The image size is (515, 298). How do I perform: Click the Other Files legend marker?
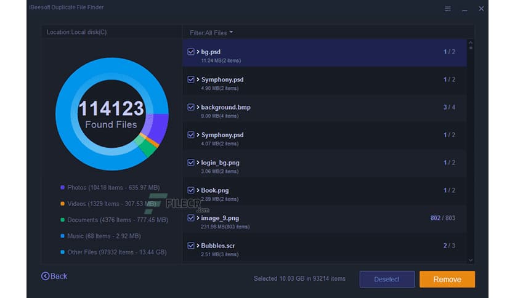tap(63, 252)
